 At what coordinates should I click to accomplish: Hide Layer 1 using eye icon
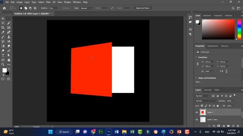point(197,112)
